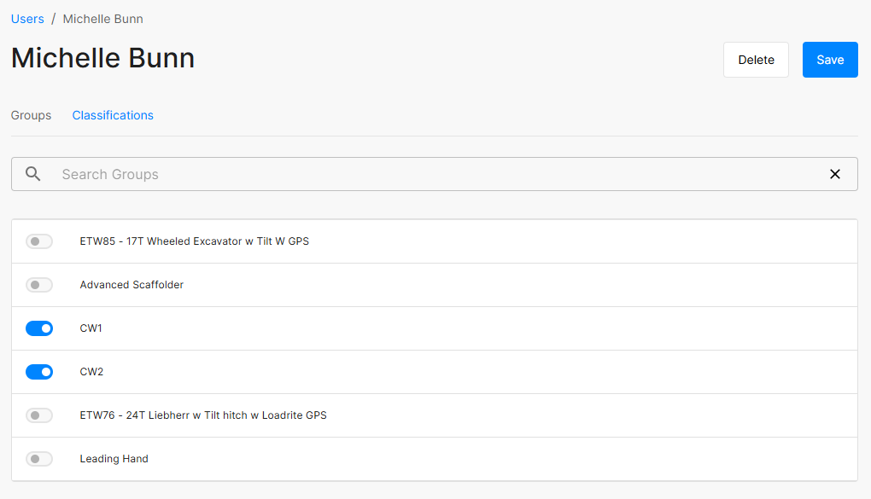Go back to Users via breadcrumb

point(27,19)
